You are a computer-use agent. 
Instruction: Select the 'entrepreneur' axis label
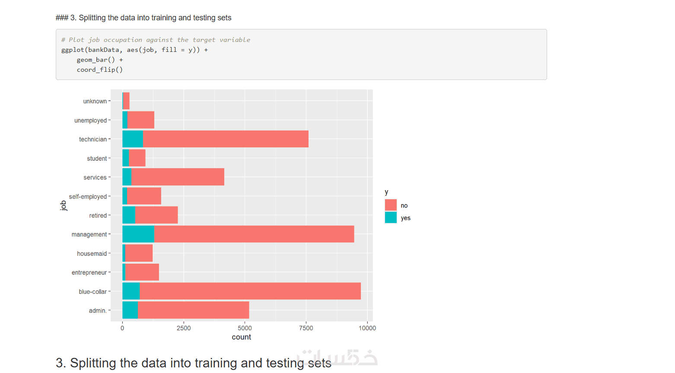[x=89, y=273]
